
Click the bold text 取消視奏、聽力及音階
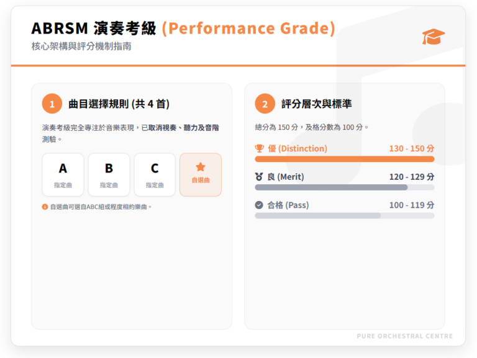tap(184, 128)
